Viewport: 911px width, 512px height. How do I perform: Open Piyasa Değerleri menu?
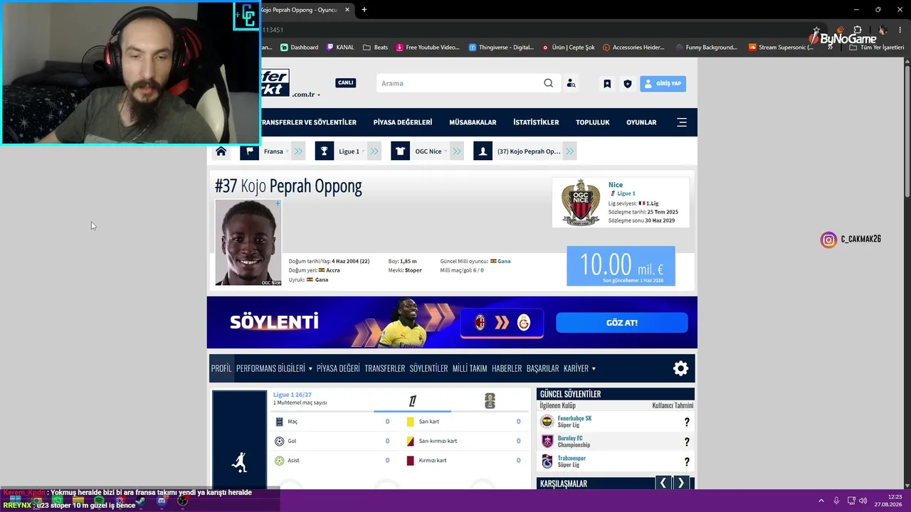tap(403, 122)
